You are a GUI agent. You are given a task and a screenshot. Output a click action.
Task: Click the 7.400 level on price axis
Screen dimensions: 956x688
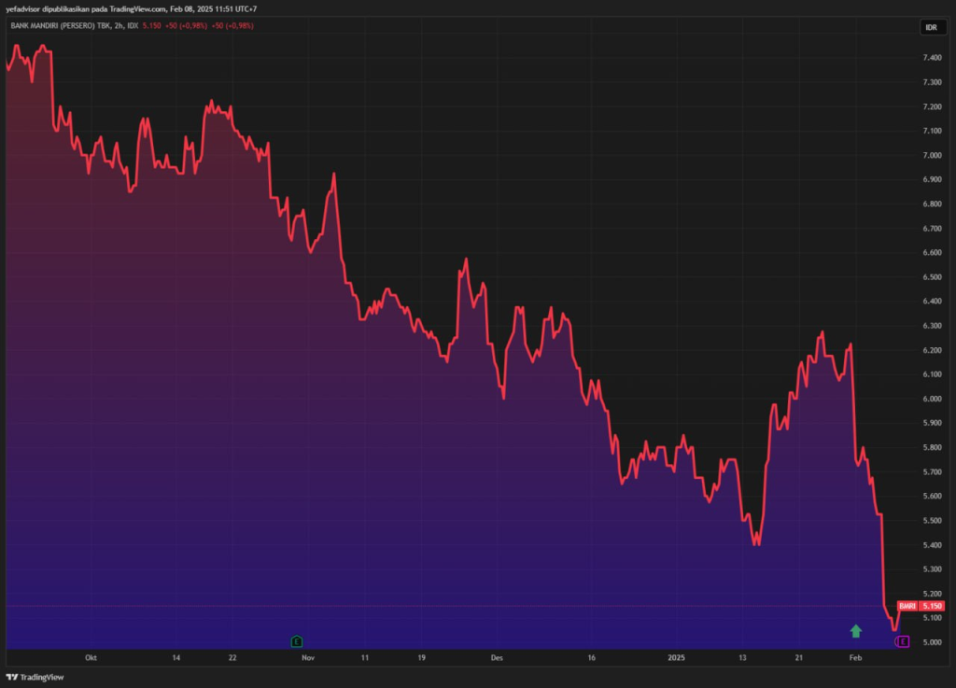pos(932,58)
